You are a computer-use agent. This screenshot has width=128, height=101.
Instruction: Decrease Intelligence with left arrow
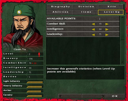(93, 29)
